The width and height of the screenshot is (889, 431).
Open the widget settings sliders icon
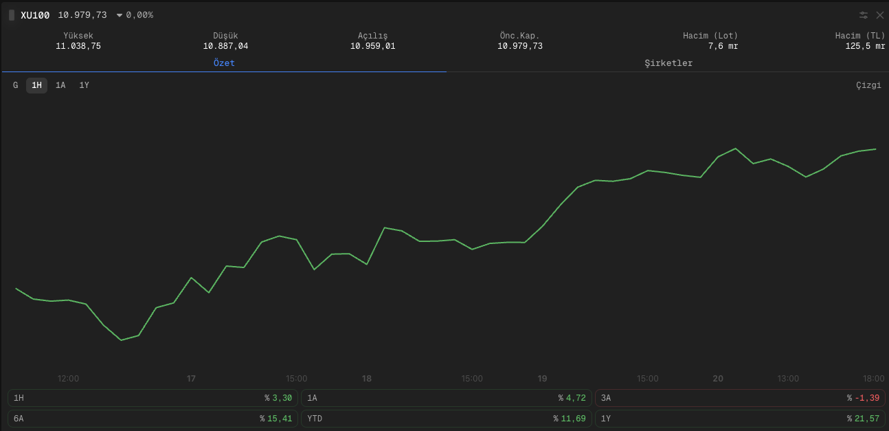[864, 15]
